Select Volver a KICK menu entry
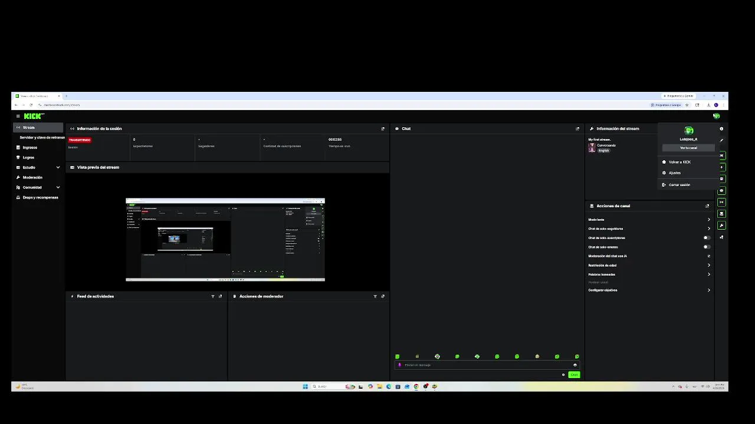This screenshot has width=755, height=424. [679, 162]
